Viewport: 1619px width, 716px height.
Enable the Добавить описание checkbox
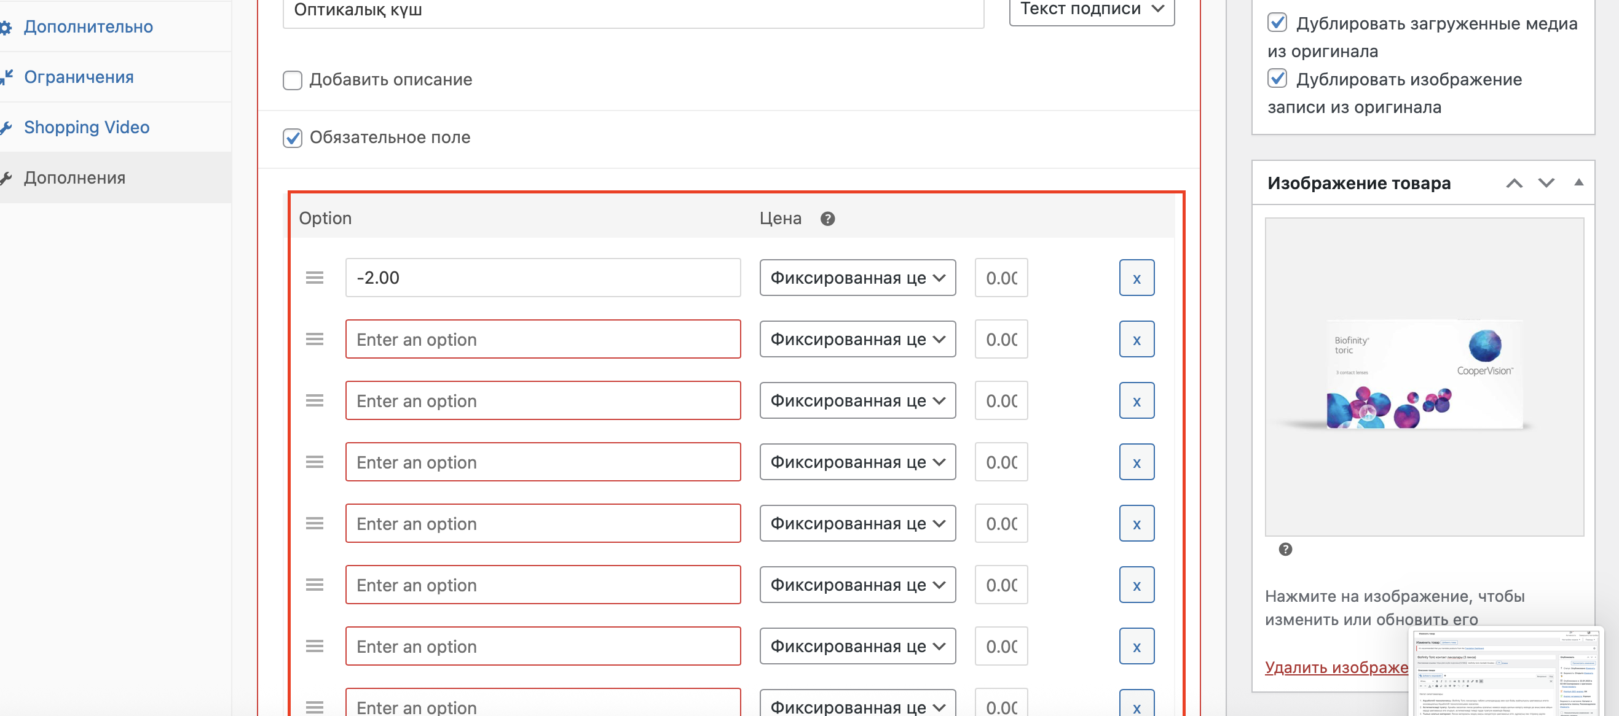[x=292, y=80]
